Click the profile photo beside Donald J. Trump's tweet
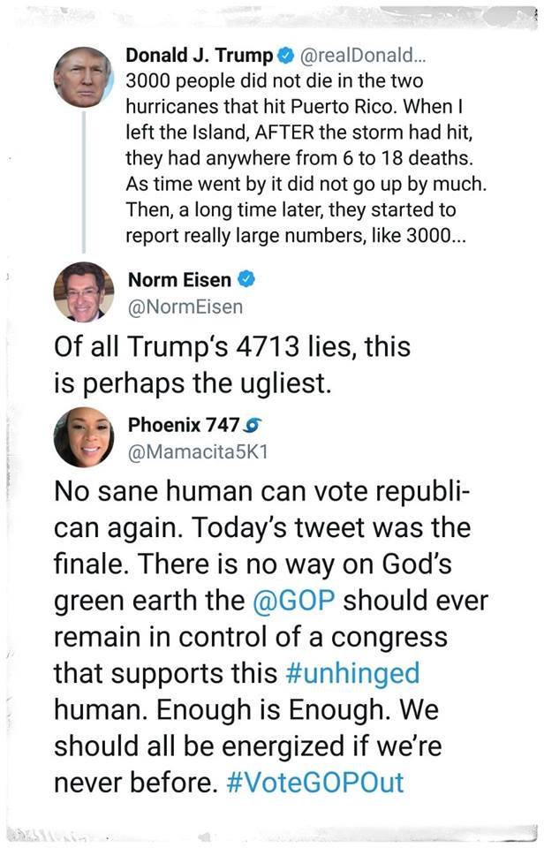The image size is (544, 848). pyautogui.click(x=83, y=77)
